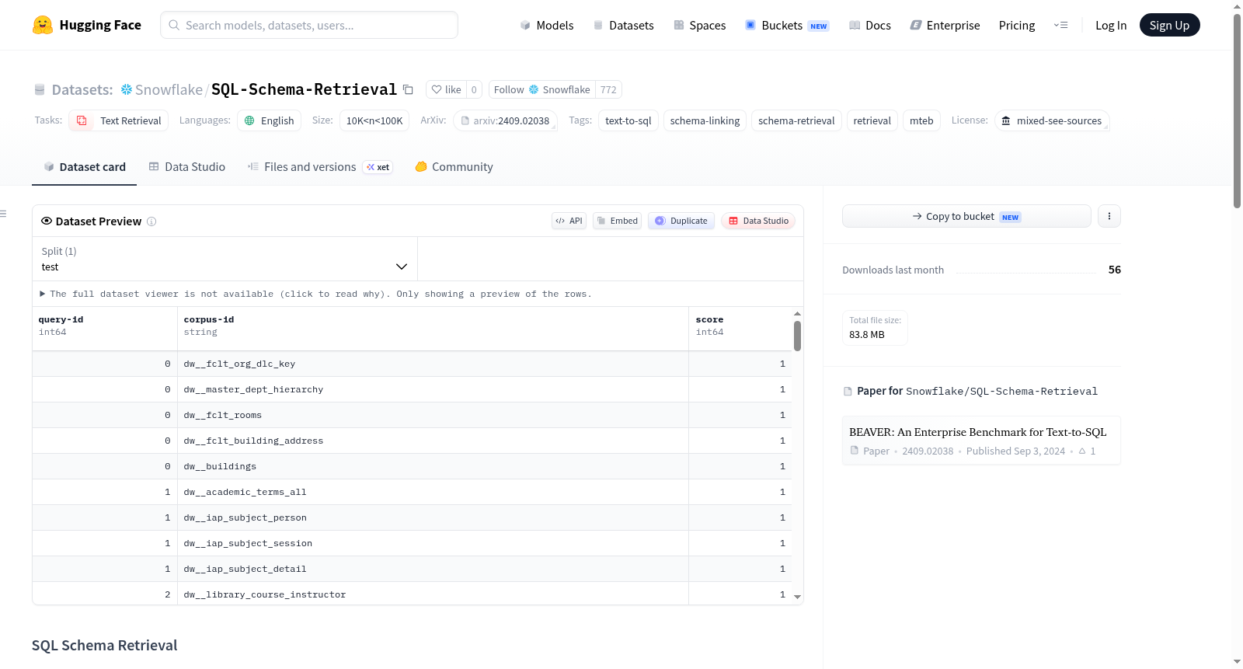The image size is (1243, 669).
Task: Copy dataset name using the copy icon
Action: pos(408,89)
